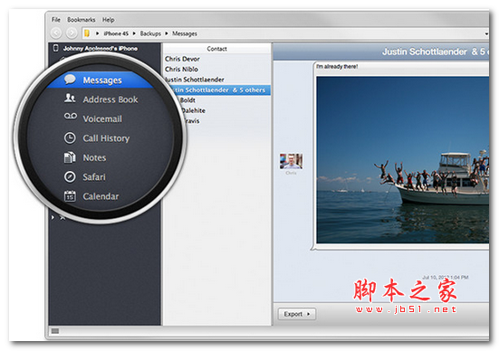Select Johnny Appleseed's iPhone device
499x351 pixels.
click(x=101, y=48)
